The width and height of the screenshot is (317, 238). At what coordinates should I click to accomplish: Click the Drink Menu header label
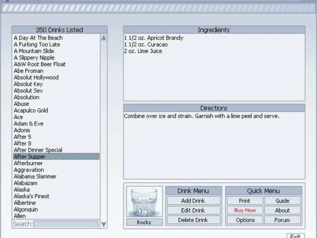(193, 191)
